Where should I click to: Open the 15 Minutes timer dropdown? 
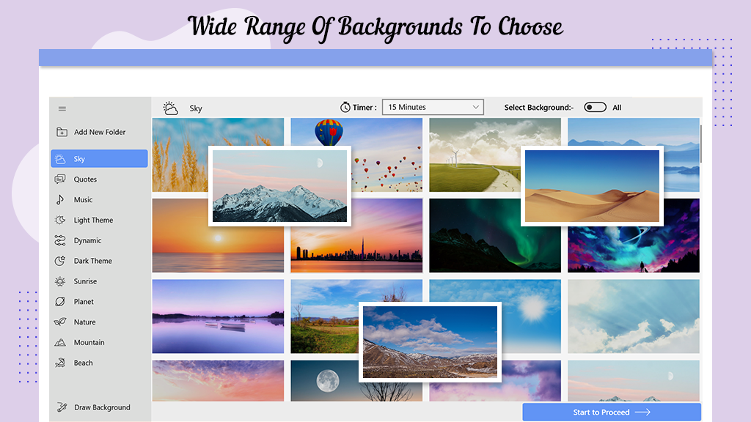click(433, 107)
